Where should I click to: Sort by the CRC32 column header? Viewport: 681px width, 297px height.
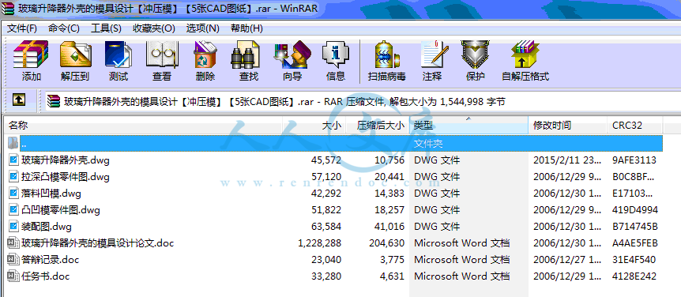tap(635, 126)
